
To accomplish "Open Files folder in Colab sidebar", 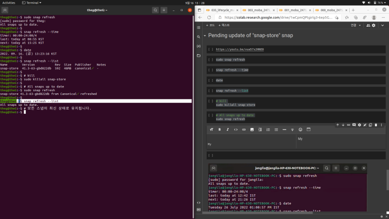I will [199, 55].
